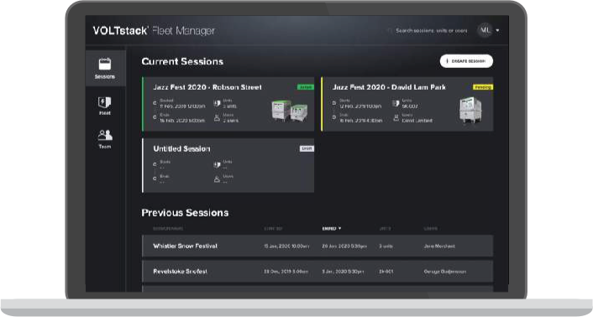Open the Sessions calendar icon in sidebar
This screenshot has width=593, height=317.
click(105, 64)
